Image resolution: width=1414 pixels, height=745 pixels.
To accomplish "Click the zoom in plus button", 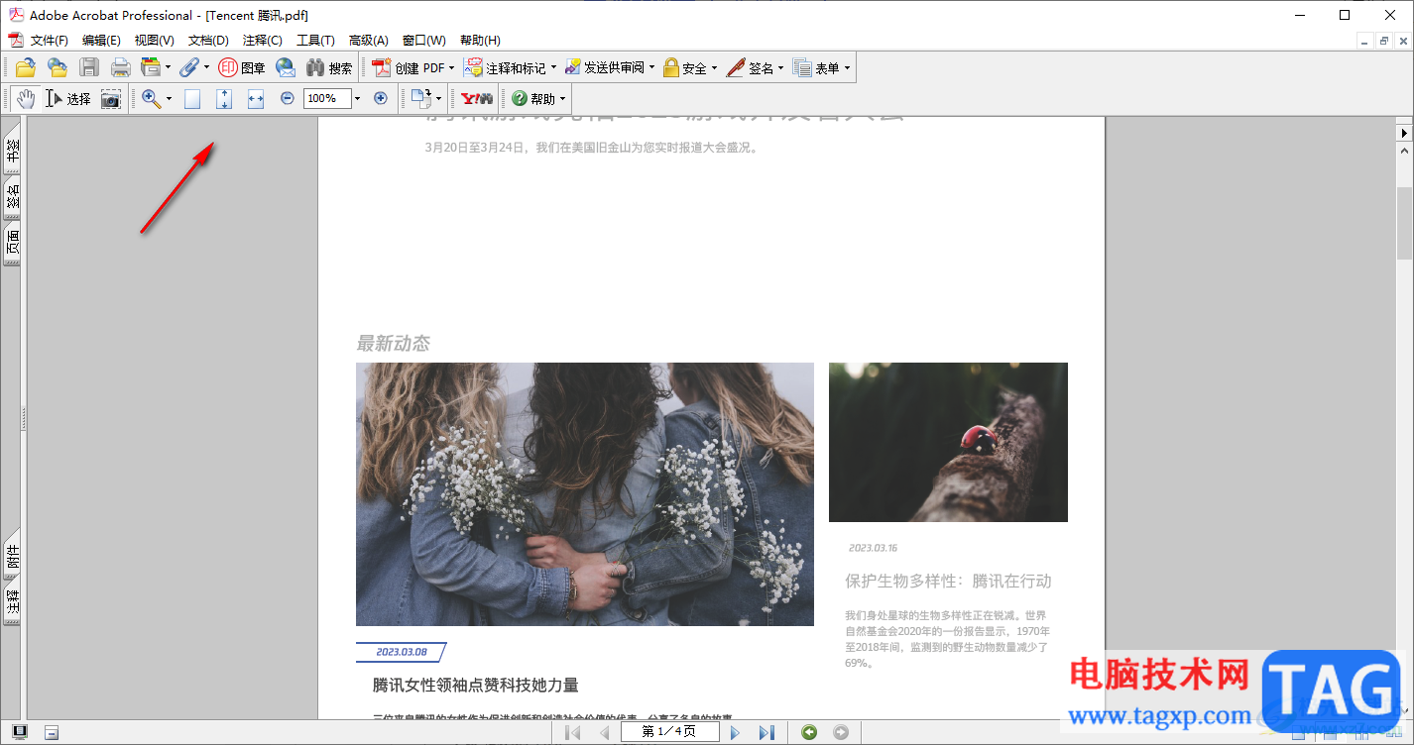I will pos(381,98).
